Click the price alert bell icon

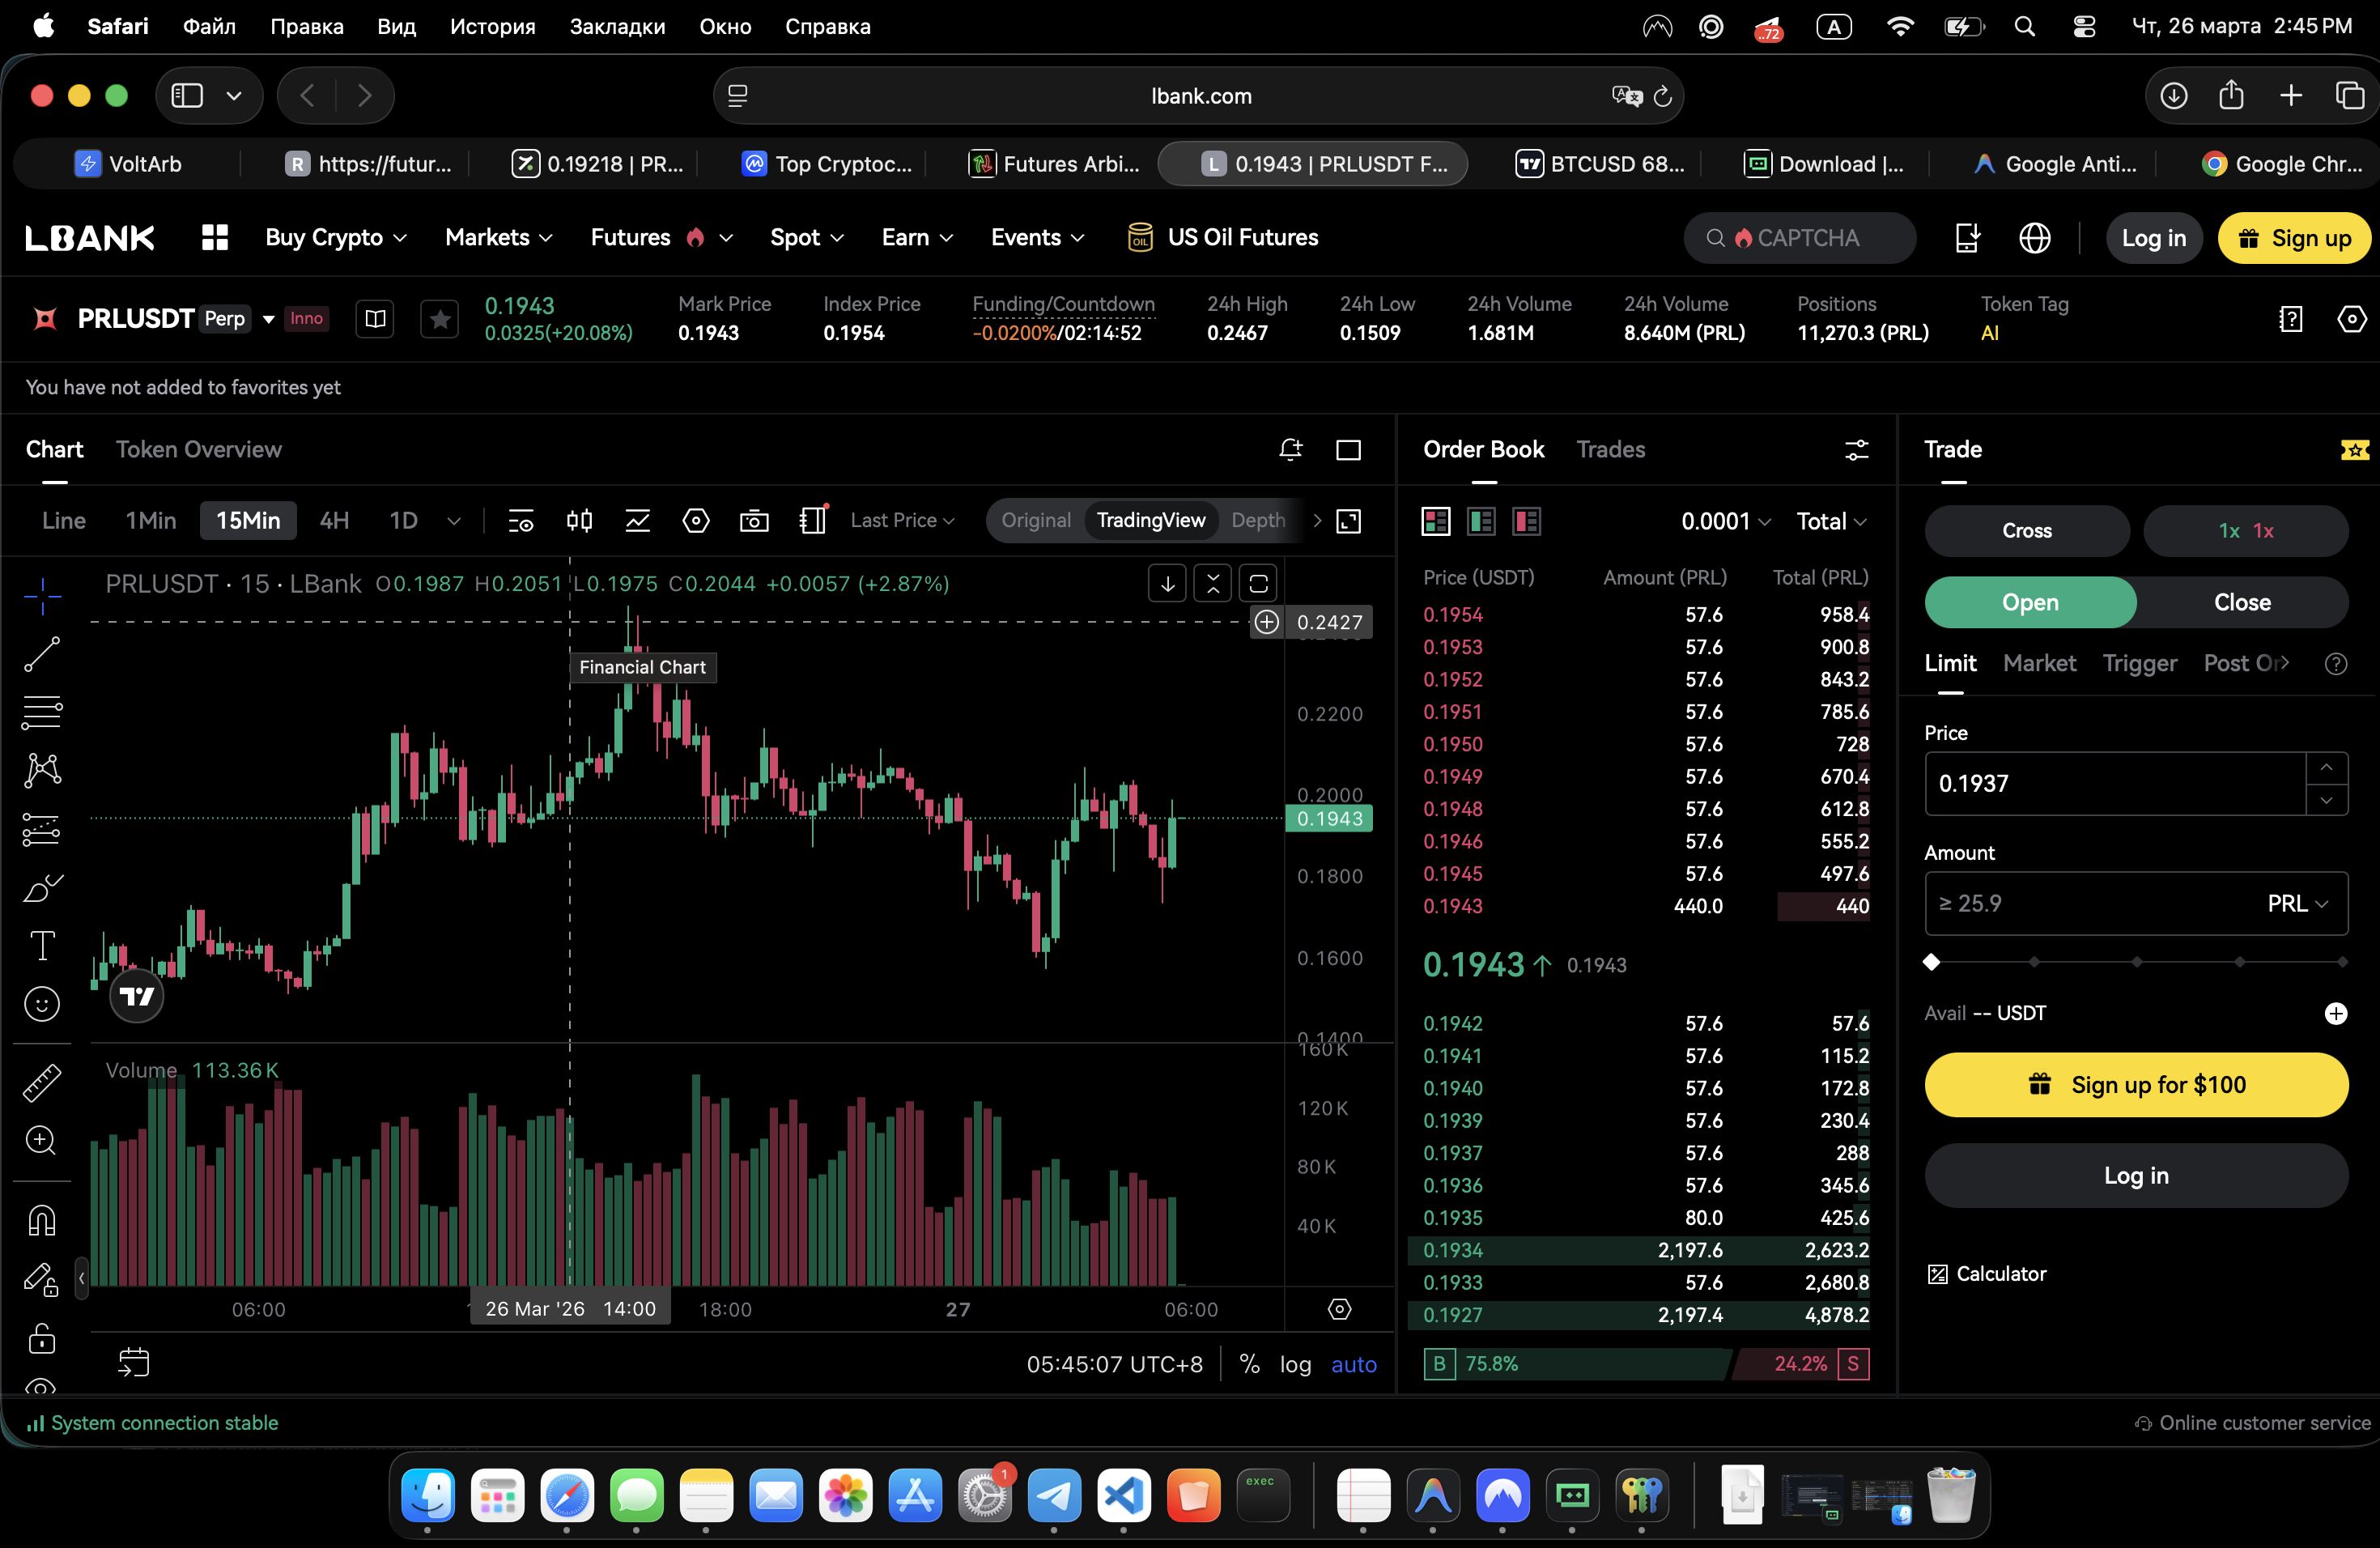tap(1290, 450)
